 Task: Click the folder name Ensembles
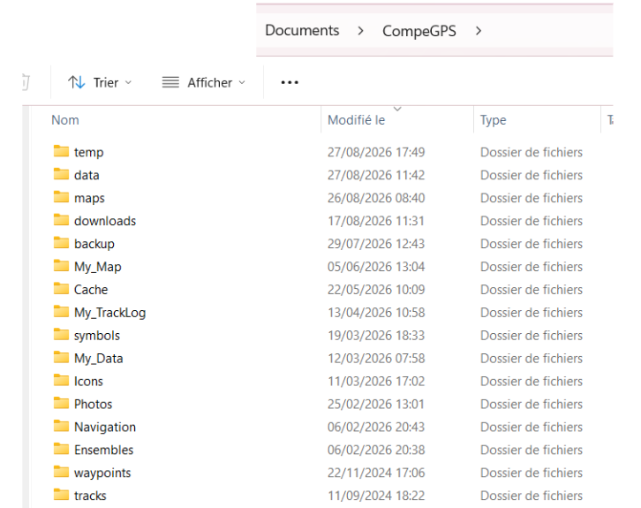point(104,450)
